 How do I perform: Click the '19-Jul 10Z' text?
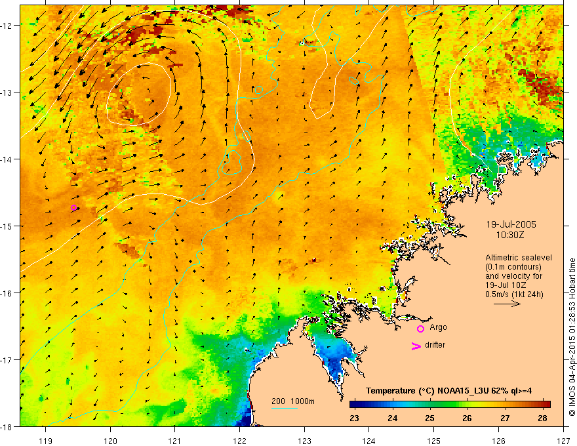point(506,285)
